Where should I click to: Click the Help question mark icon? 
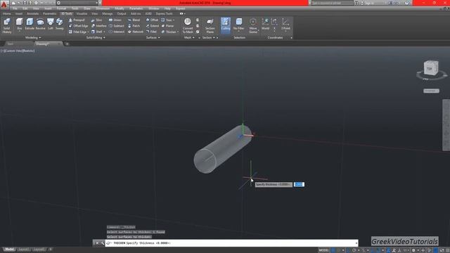point(406,3)
